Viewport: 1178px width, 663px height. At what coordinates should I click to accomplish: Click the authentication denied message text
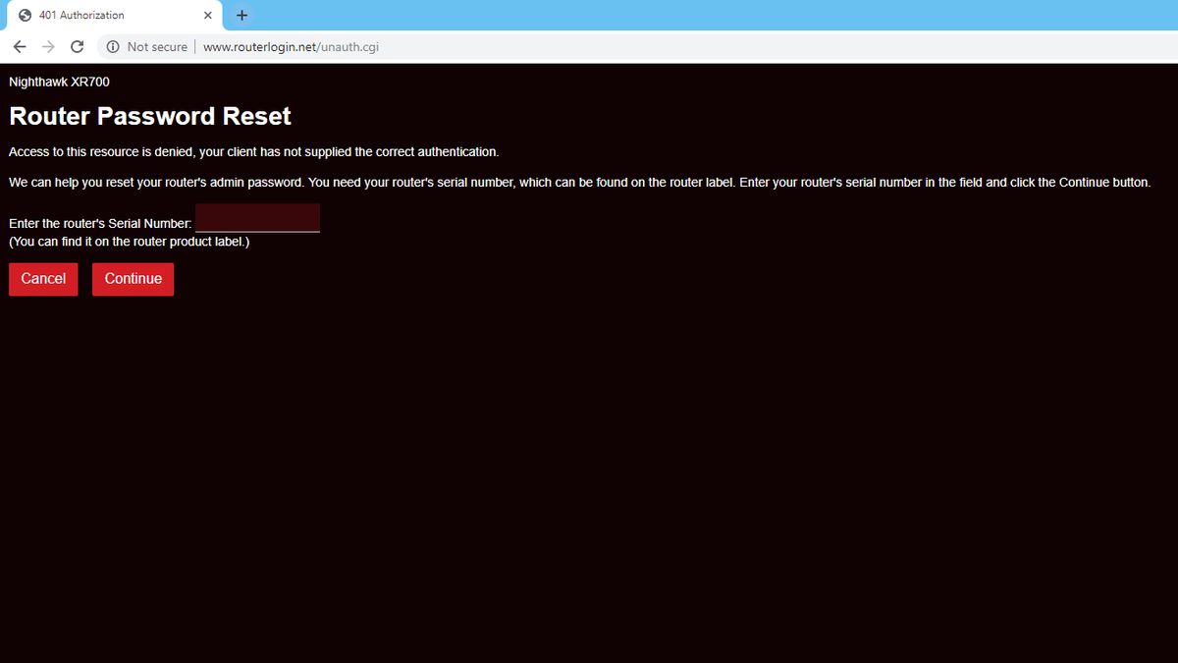[253, 151]
